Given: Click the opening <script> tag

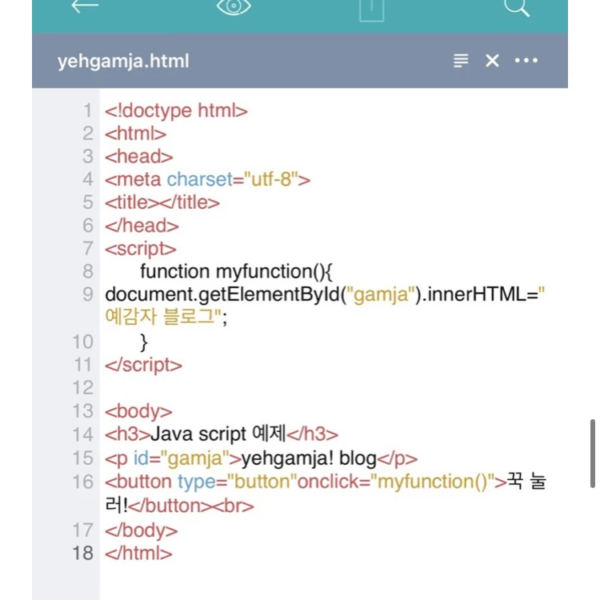Looking at the screenshot, I should click(x=141, y=249).
